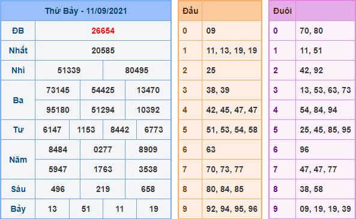The height and width of the screenshot is (219, 356).
Task: Select Đuôi row 6 value '96'
Action: click(304, 149)
